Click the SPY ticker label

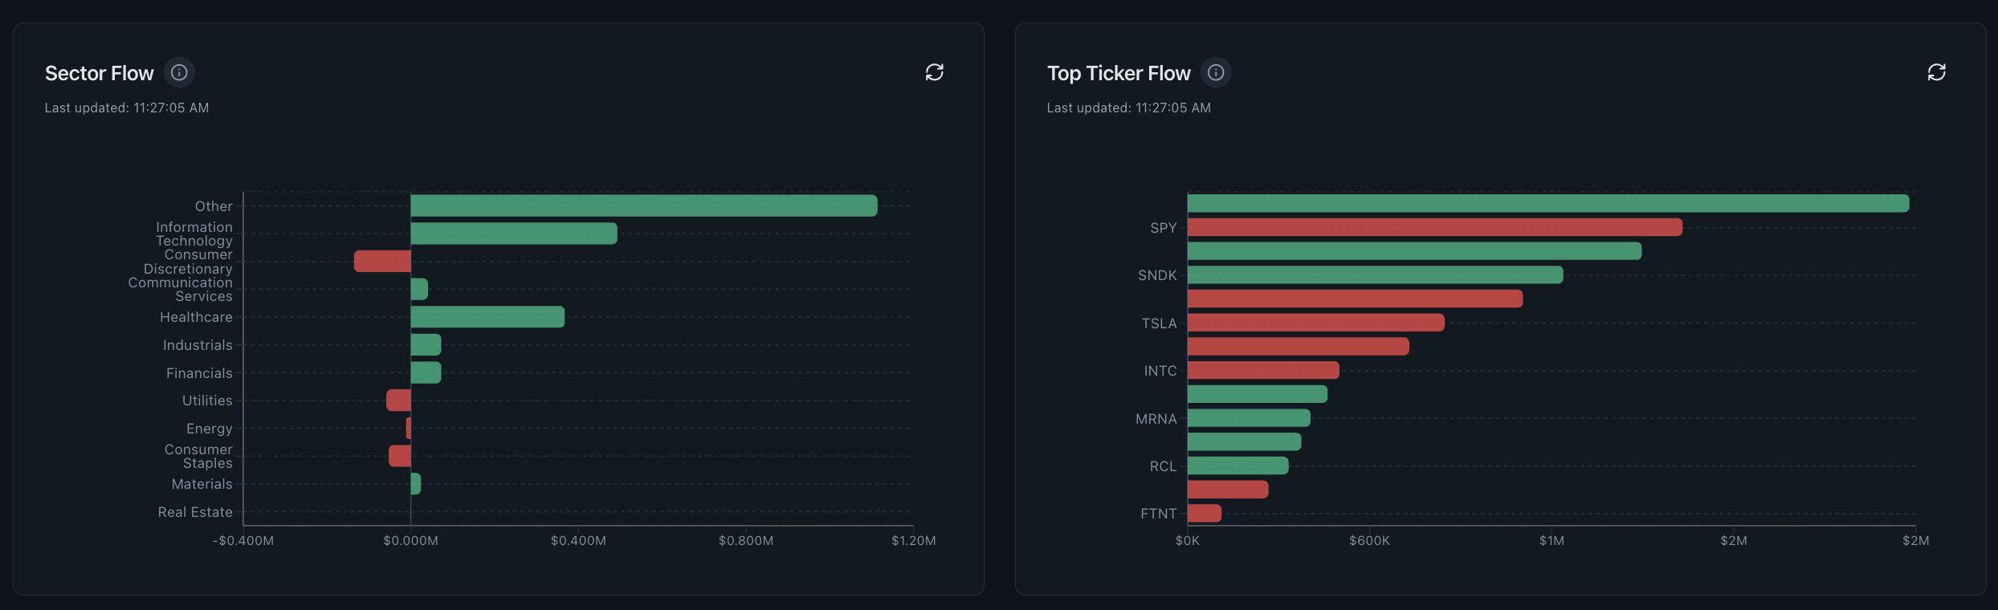[1164, 228]
